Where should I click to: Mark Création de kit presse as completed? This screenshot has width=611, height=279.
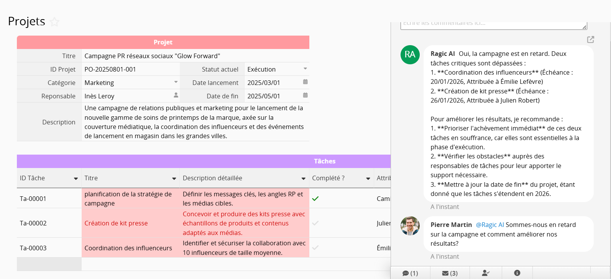tap(315, 223)
